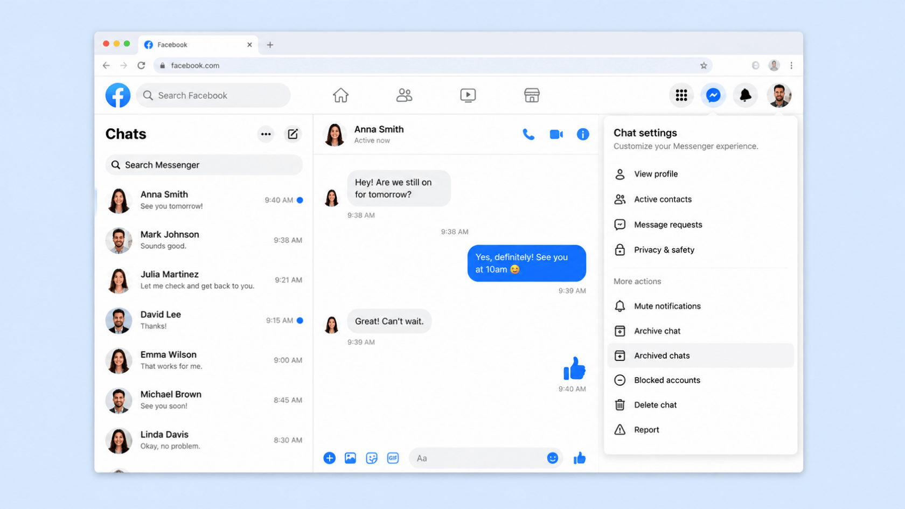
Task: Choose Report option
Action: tap(700, 430)
